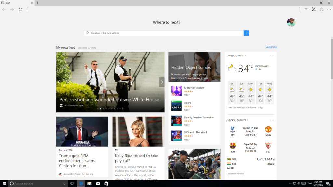Open the More actions ellipsis menu
The image size is (333, 187).
click(329, 9)
